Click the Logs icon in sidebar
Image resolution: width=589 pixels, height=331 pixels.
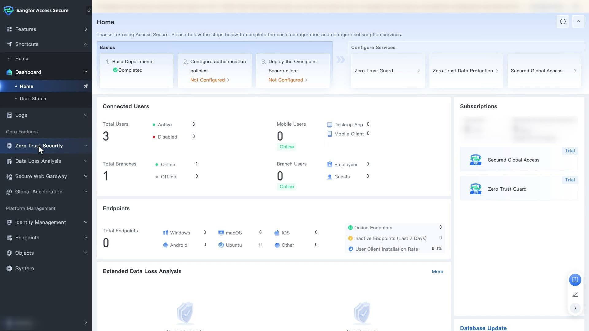(9, 115)
